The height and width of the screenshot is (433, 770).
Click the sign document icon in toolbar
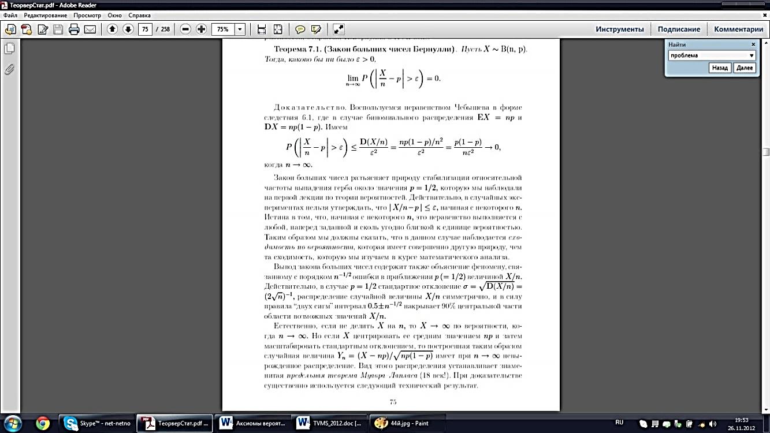(43, 29)
